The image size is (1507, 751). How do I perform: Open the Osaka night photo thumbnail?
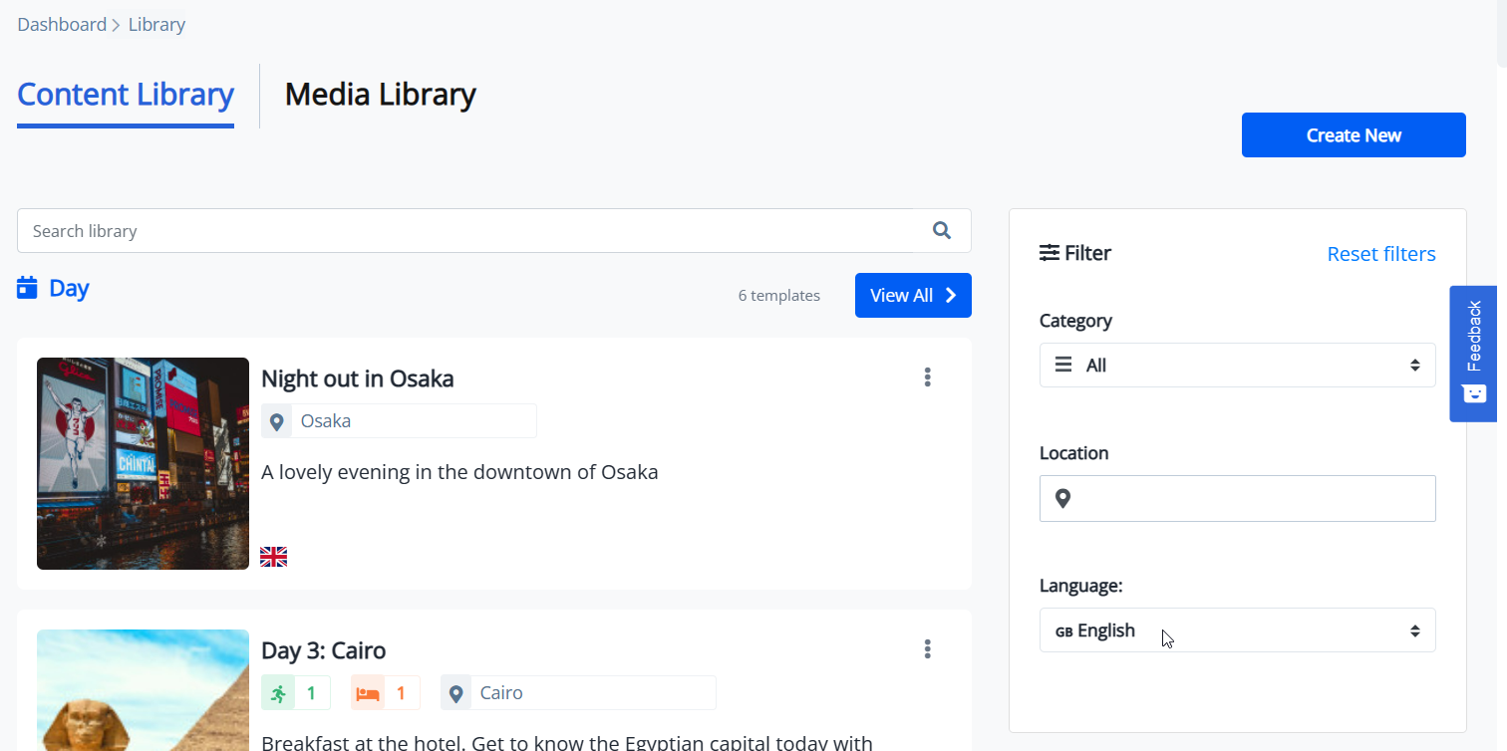pyautogui.click(x=143, y=463)
